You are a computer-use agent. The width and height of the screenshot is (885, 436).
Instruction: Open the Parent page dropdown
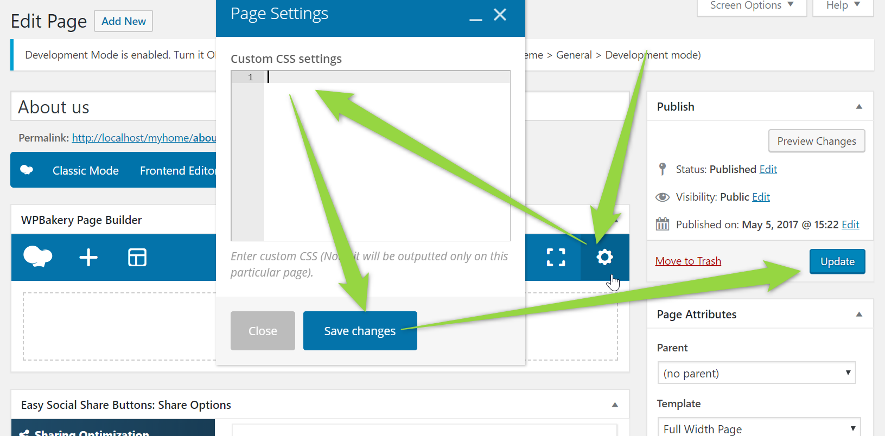pos(756,373)
